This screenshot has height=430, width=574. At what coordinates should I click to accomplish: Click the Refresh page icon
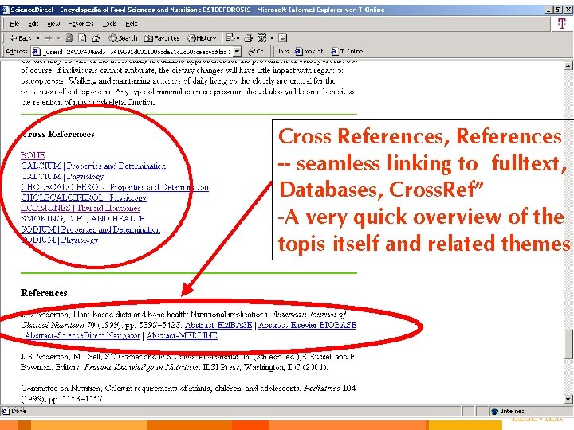[83, 38]
